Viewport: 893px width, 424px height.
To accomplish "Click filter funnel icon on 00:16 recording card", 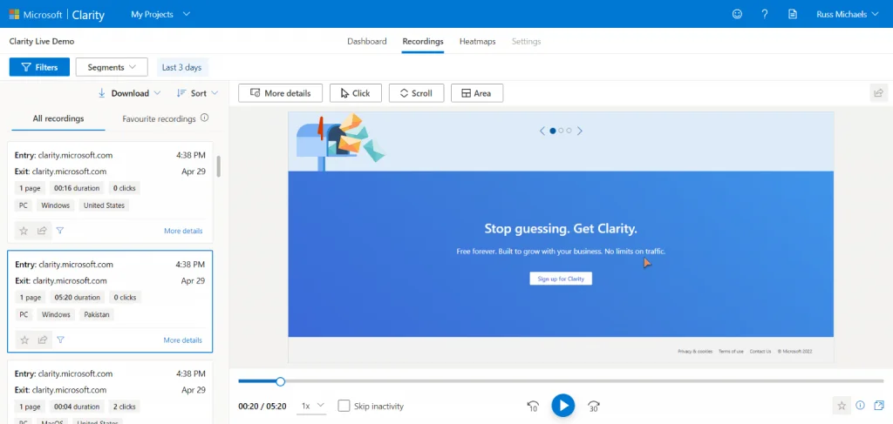I will (x=60, y=231).
